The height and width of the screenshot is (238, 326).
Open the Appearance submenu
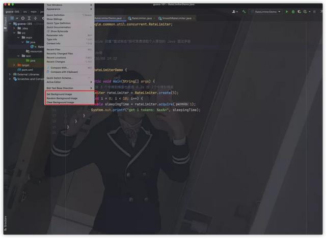pos(69,9)
